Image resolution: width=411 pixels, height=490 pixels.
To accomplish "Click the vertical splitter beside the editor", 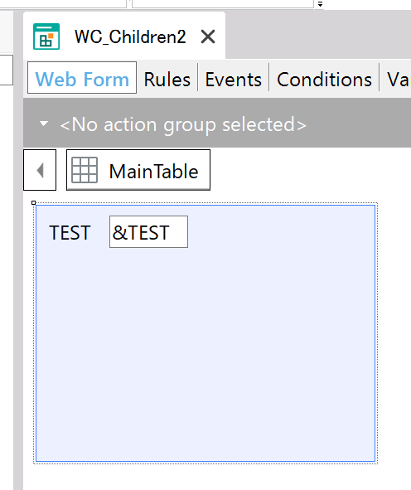I will click(18, 250).
